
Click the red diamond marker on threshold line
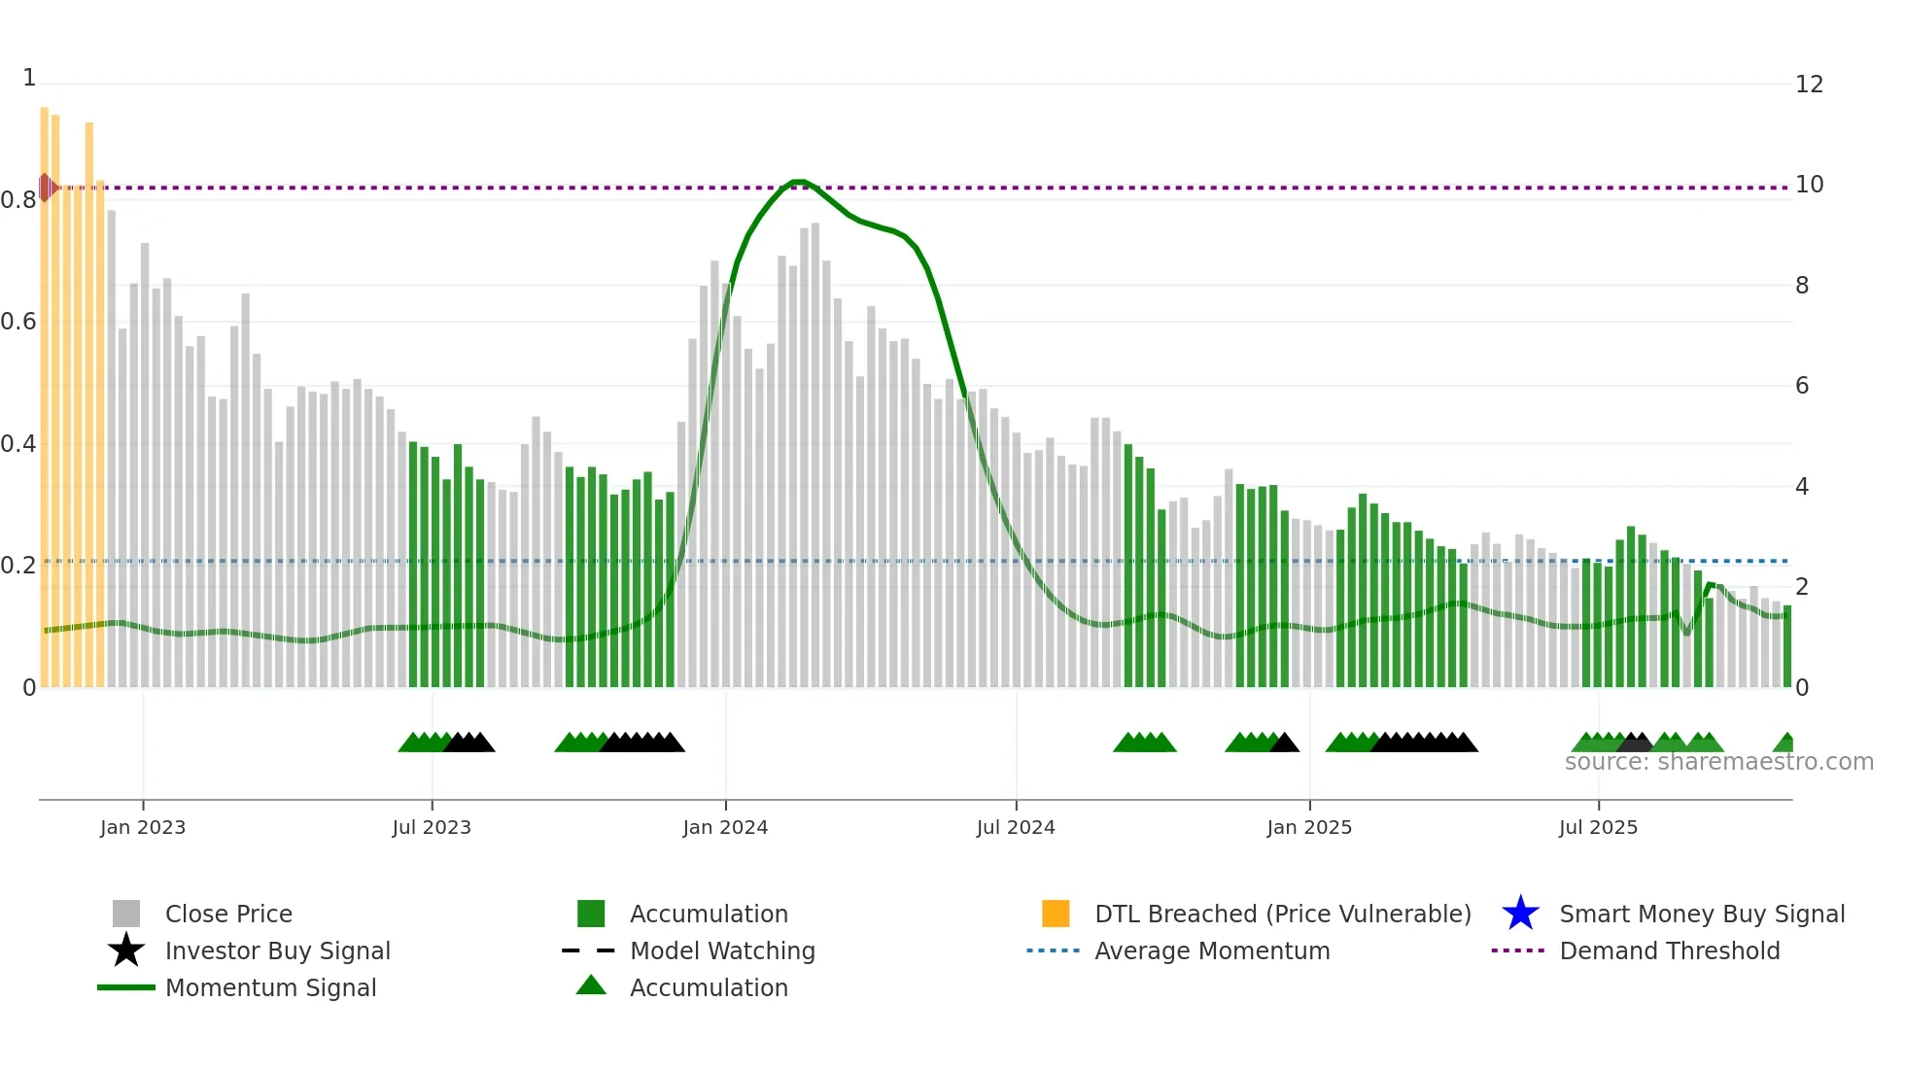(46, 188)
